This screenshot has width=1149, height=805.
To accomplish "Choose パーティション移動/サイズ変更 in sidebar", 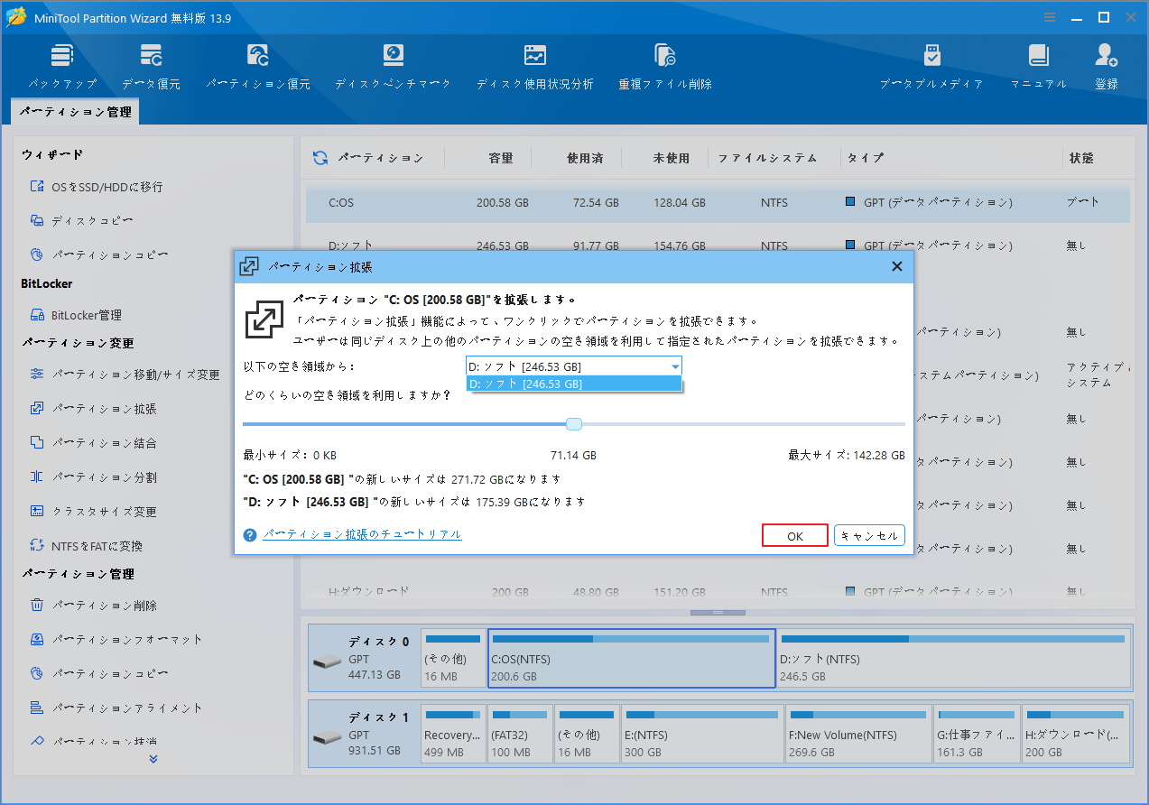I will coord(125,375).
